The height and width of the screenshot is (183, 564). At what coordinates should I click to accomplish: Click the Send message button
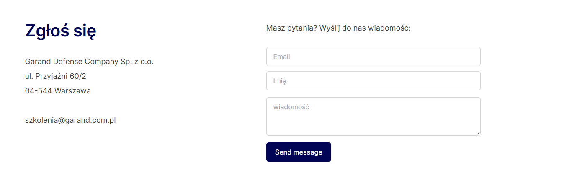[299, 152]
